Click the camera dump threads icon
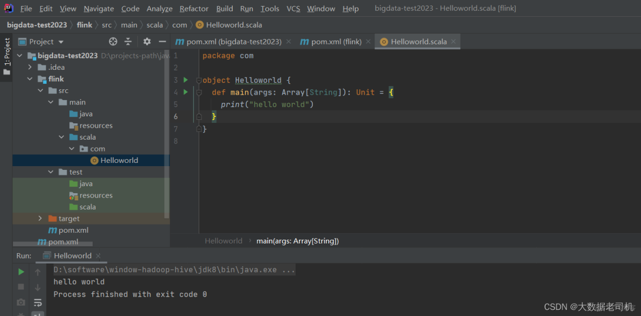This screenshot has height=316, width=641. (x=21, y=302)
